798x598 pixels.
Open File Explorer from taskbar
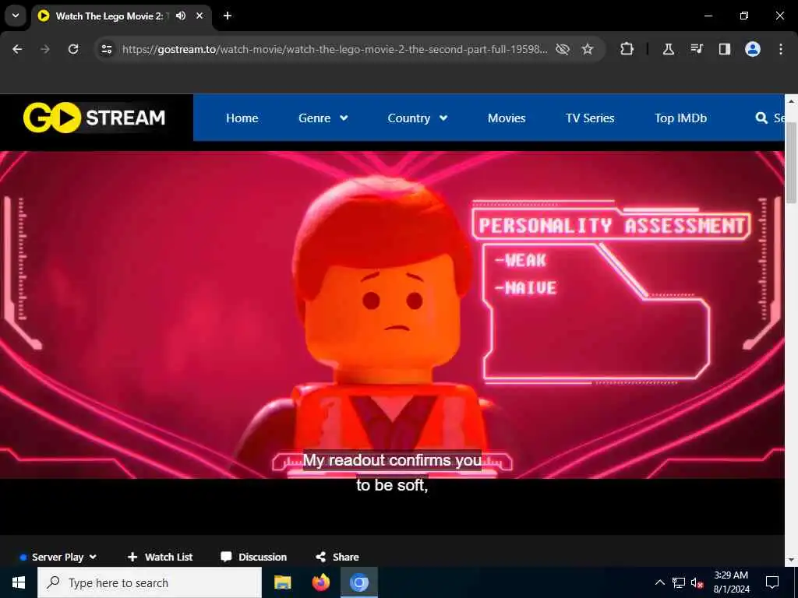[x=282, y=582]
